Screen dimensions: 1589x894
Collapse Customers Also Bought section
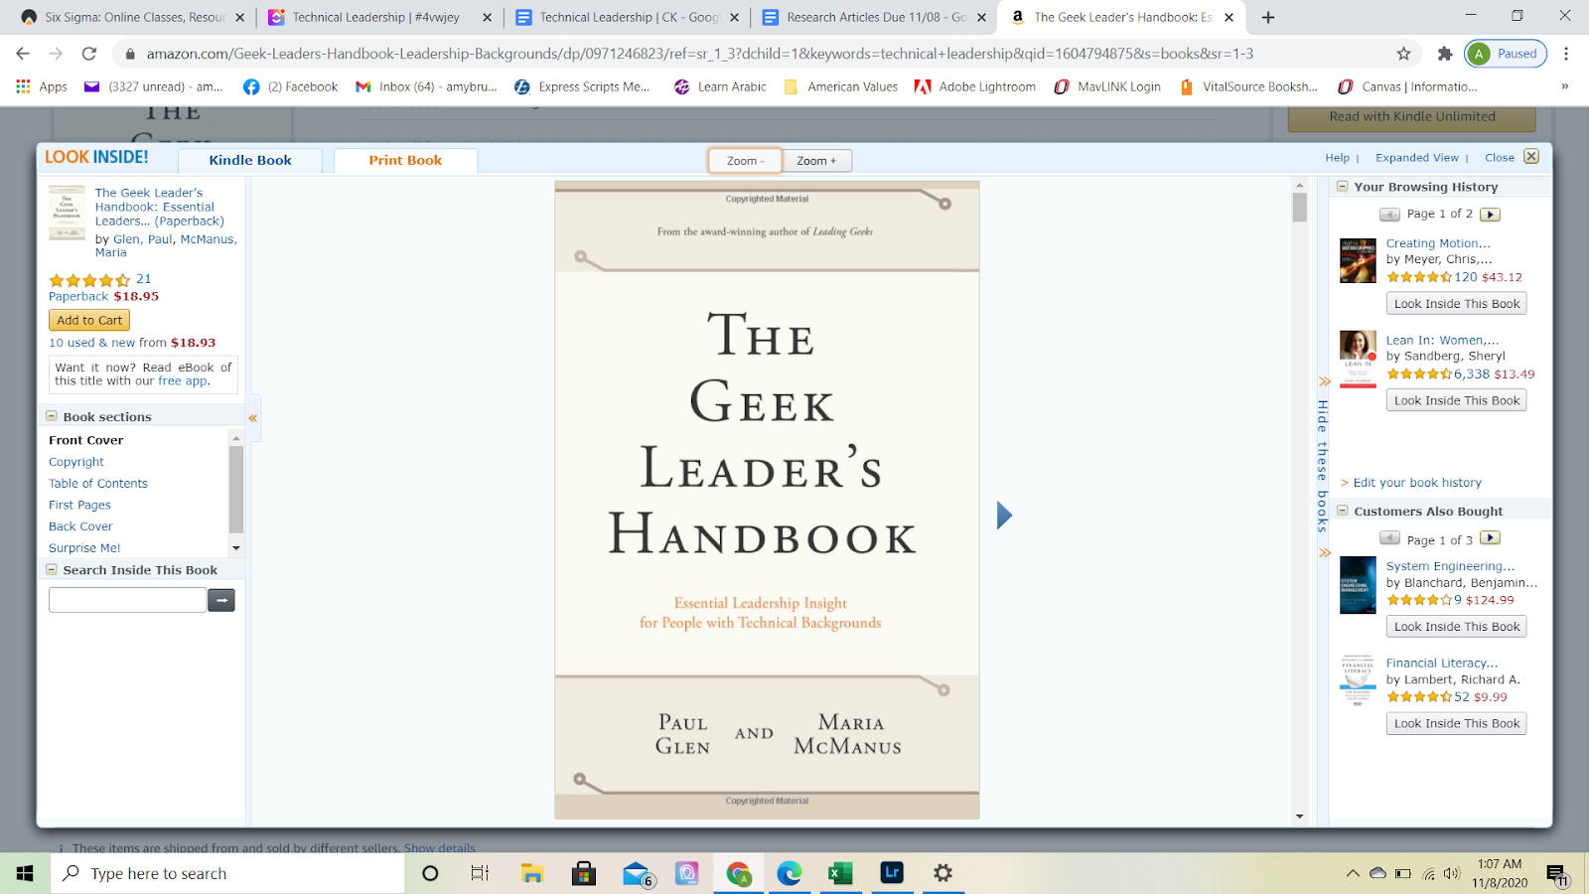1343,511
